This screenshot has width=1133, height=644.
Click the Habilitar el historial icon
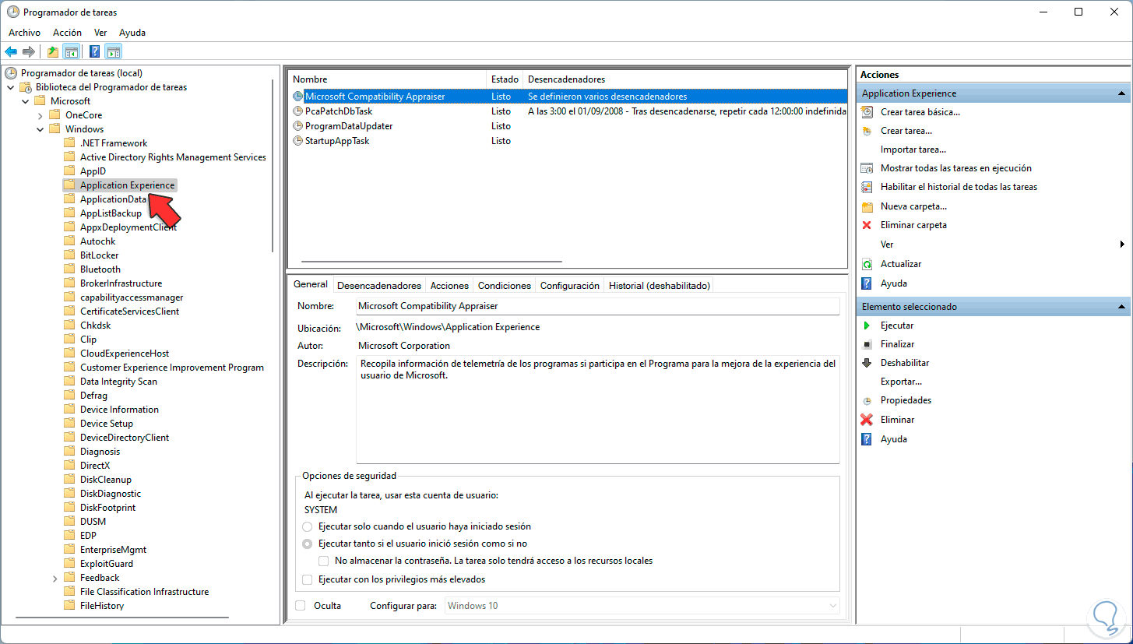[867, 187]
